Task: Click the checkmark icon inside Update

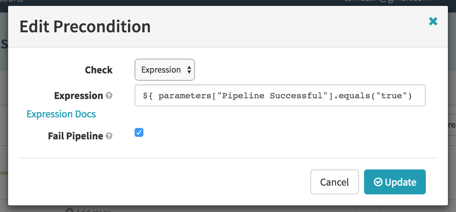Action: point(378,182)
